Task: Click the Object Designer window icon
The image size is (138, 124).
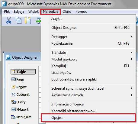Action: [8, 57]
